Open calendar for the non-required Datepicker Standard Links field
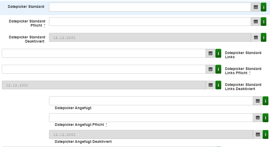The height and width of the screenshot is (147, 270). point(211,53)
